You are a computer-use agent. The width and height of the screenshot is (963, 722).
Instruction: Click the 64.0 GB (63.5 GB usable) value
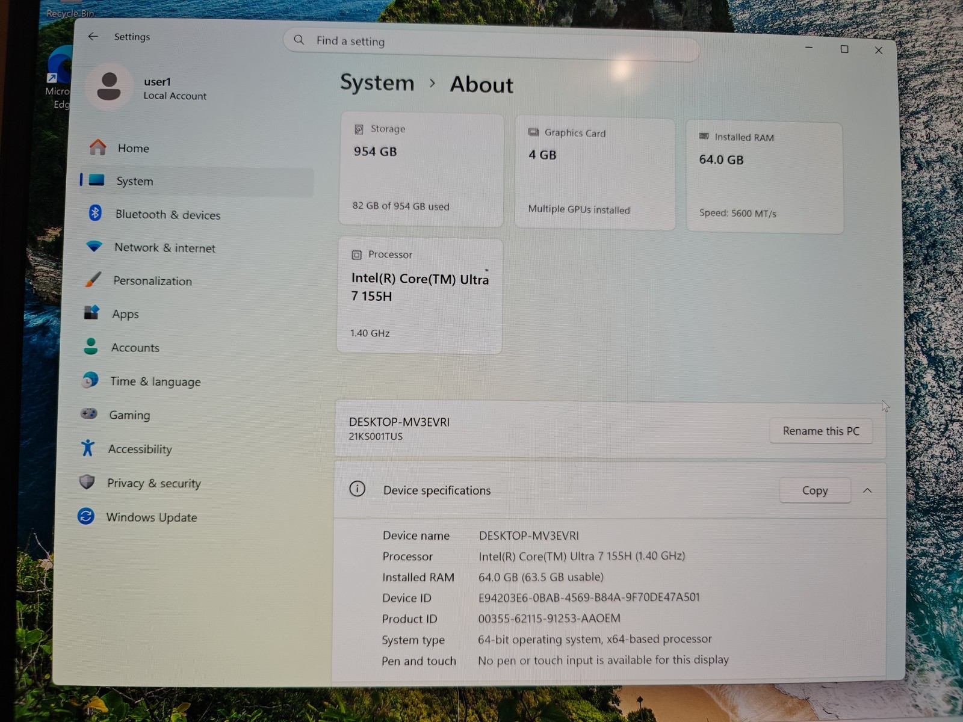point(541,576)
